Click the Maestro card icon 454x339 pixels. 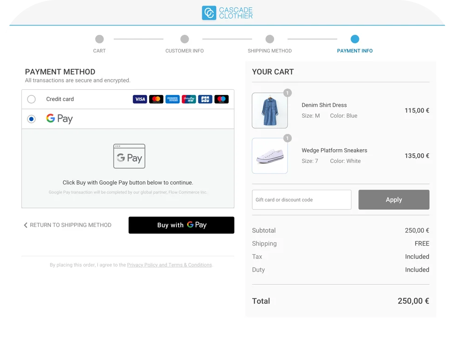click(221, 99)
